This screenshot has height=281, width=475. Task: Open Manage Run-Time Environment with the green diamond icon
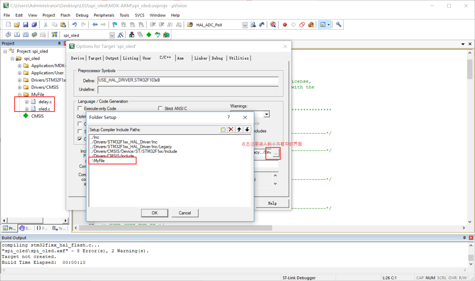pos(149,35)
